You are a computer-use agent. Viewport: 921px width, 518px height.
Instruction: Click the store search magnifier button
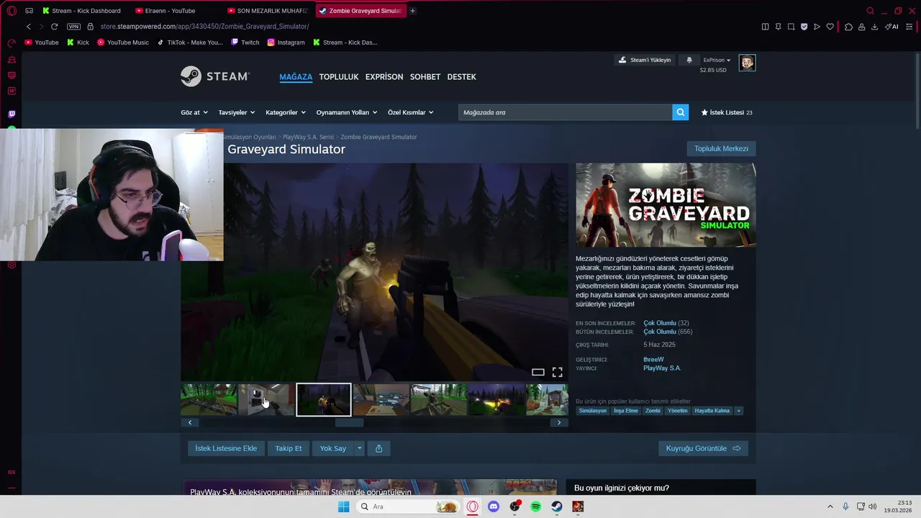pos(680,112)
